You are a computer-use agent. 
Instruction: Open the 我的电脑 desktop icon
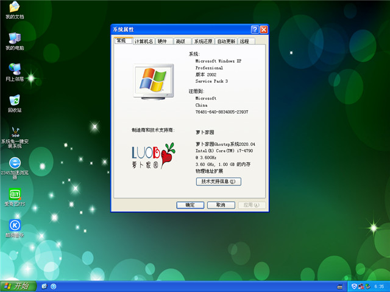[15, 41]
